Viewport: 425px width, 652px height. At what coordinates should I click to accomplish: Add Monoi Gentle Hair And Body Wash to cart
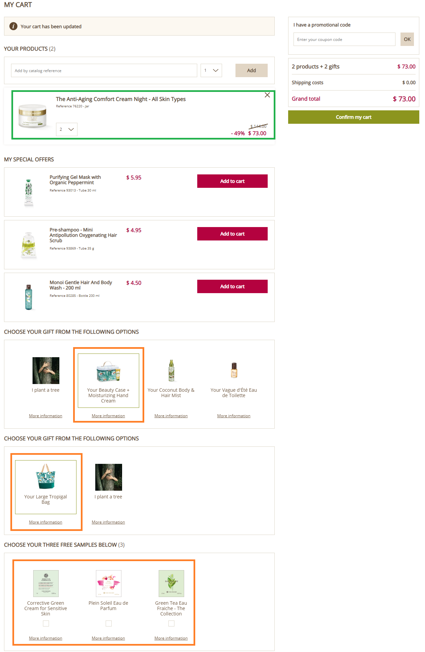232,286
